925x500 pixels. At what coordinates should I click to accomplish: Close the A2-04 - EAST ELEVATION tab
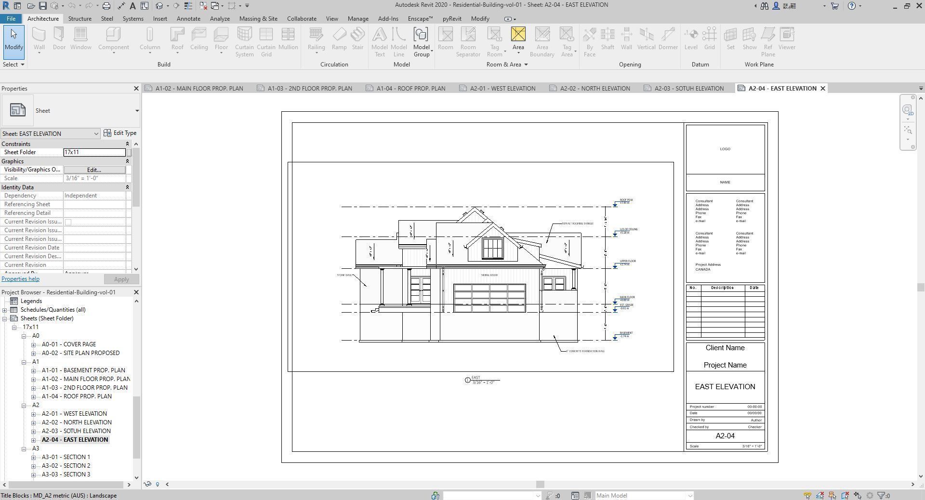(x=823, y=88)
